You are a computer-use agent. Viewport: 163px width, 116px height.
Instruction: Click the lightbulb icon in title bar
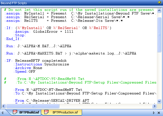pos(159,3)
